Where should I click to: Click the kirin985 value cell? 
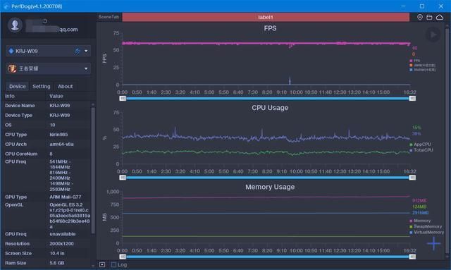(58, 135)
